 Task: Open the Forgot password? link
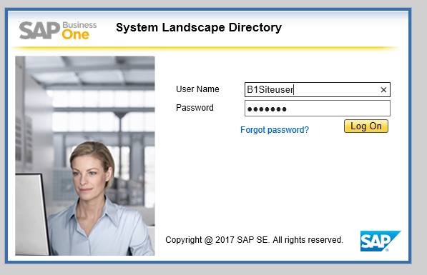coord(275,130)
